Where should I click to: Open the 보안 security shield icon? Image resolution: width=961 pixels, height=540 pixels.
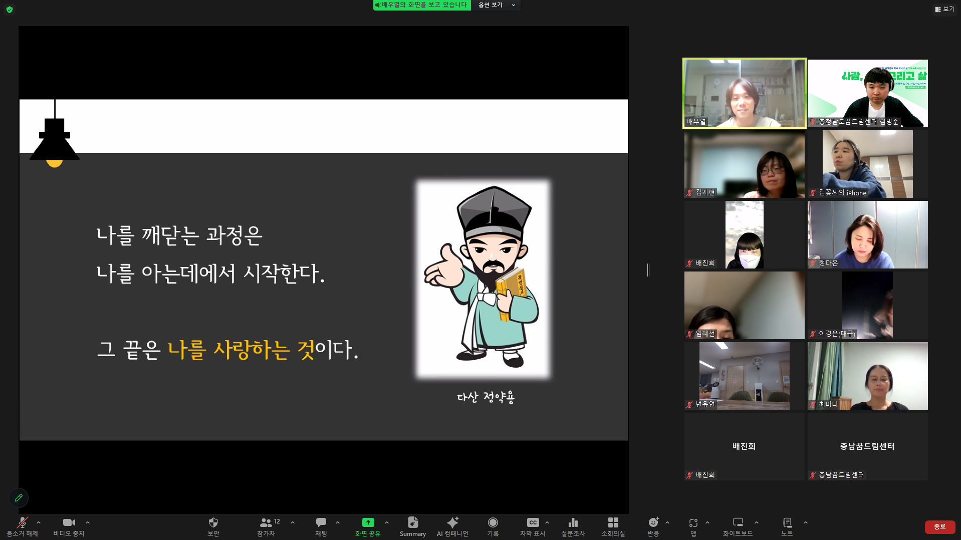(x=213, y=526)
